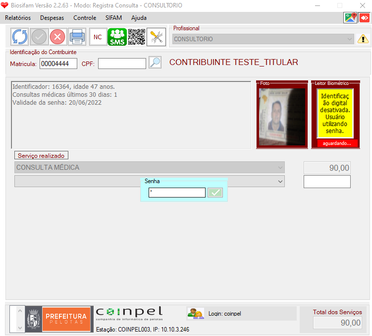This screenshot has height=336, width=372.
Task: Open the map pin icon
Action: (x=350, y=18)
